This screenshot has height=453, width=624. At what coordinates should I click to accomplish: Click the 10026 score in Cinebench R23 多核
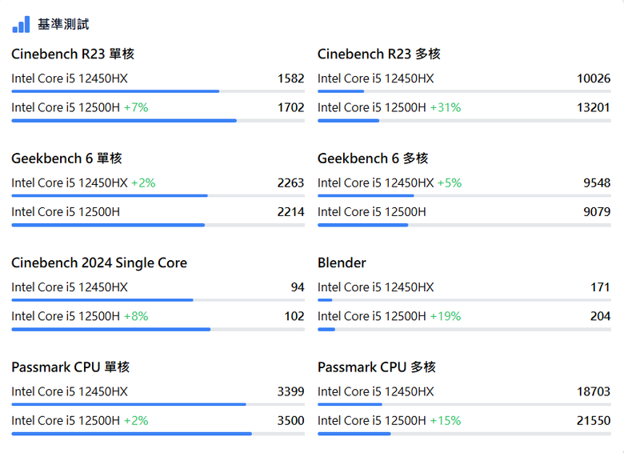tap(594, 78)
